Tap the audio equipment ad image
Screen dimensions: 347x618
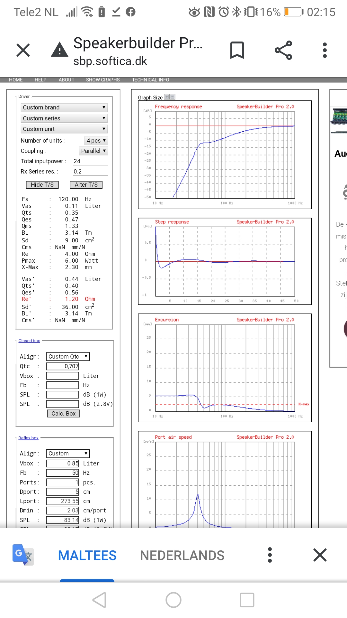tap(339, 120)
